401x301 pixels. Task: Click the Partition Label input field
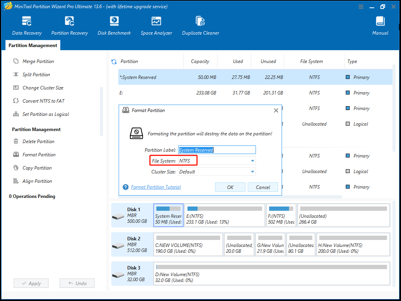(x=217, y=150)
